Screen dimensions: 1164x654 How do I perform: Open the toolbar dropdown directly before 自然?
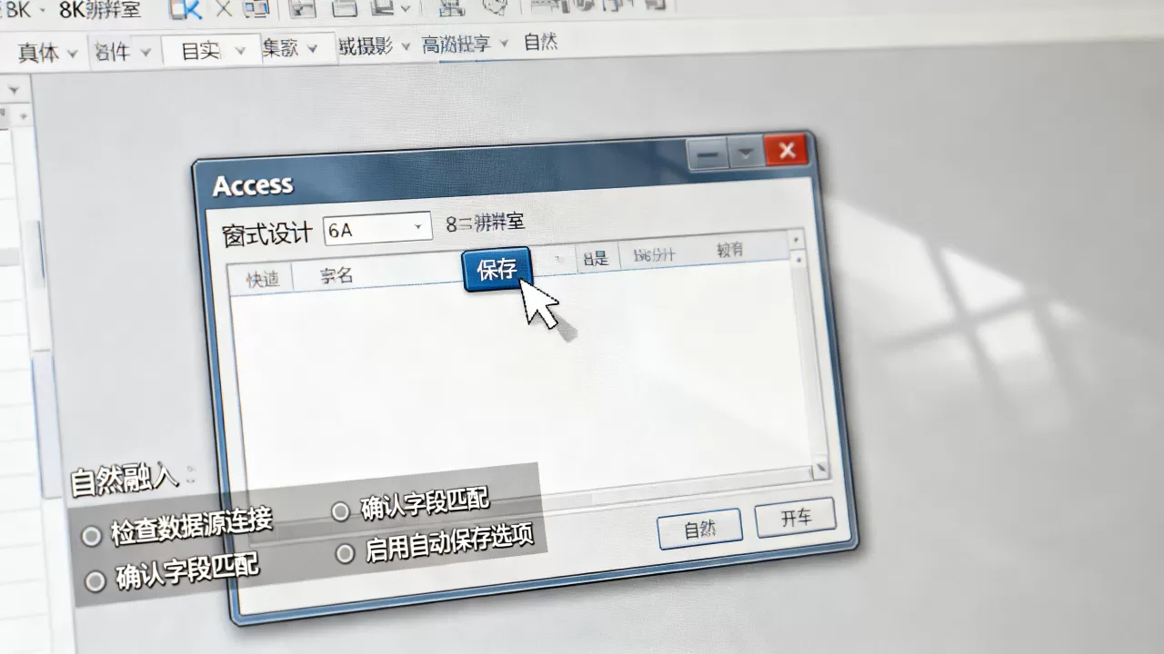pyautogui.click(x=465, y=45)
